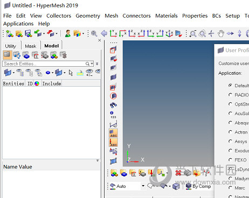Click the Save Model disk icon
The height and width of the screenshot is (198, 249).
(x=29, y=33)
